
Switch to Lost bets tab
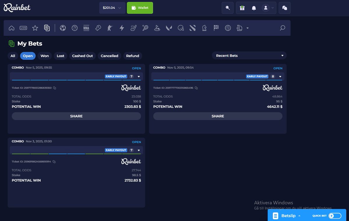(60, 56)
